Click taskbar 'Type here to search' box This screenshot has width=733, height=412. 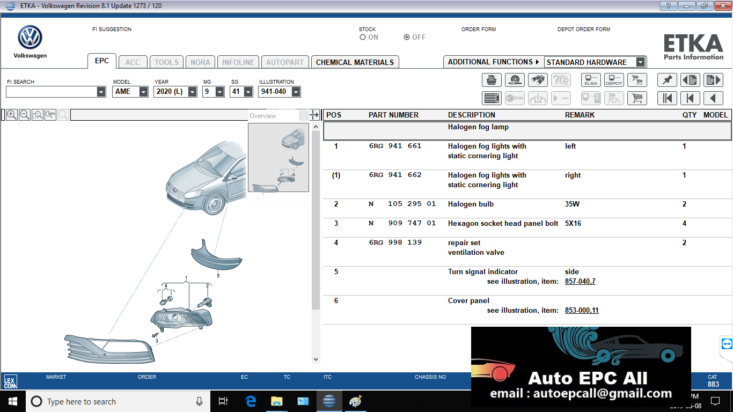tap(117, 401)
